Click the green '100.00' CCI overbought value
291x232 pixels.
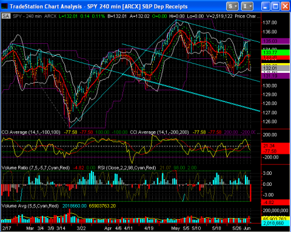click(x=102, y=132)
